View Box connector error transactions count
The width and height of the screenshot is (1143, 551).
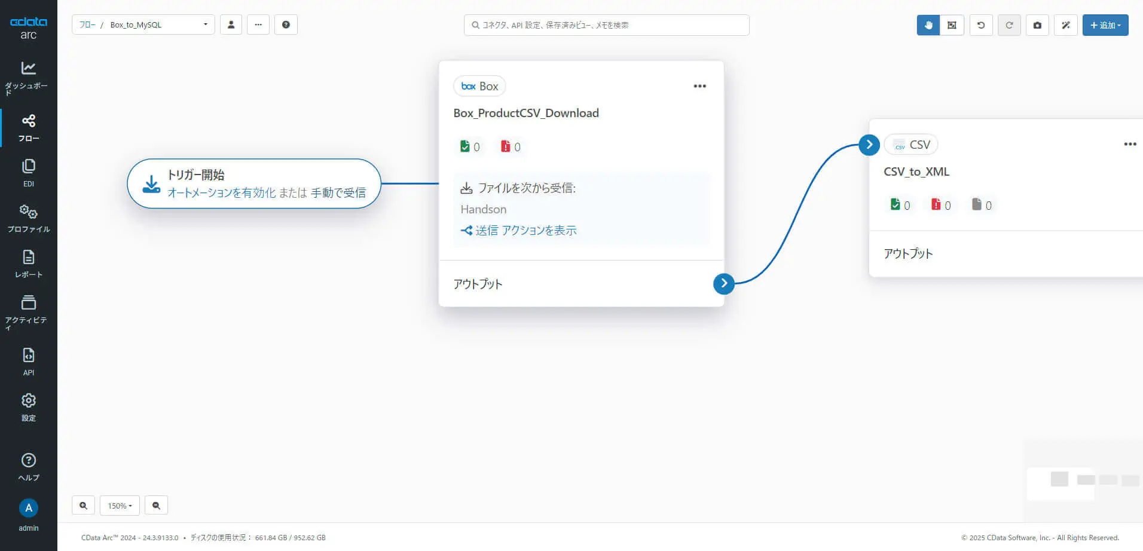pos(511,146)
